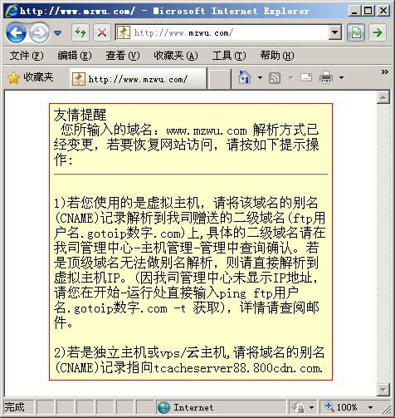
Task: Click the printer icon in toolbar
Action: coord(326,77)
